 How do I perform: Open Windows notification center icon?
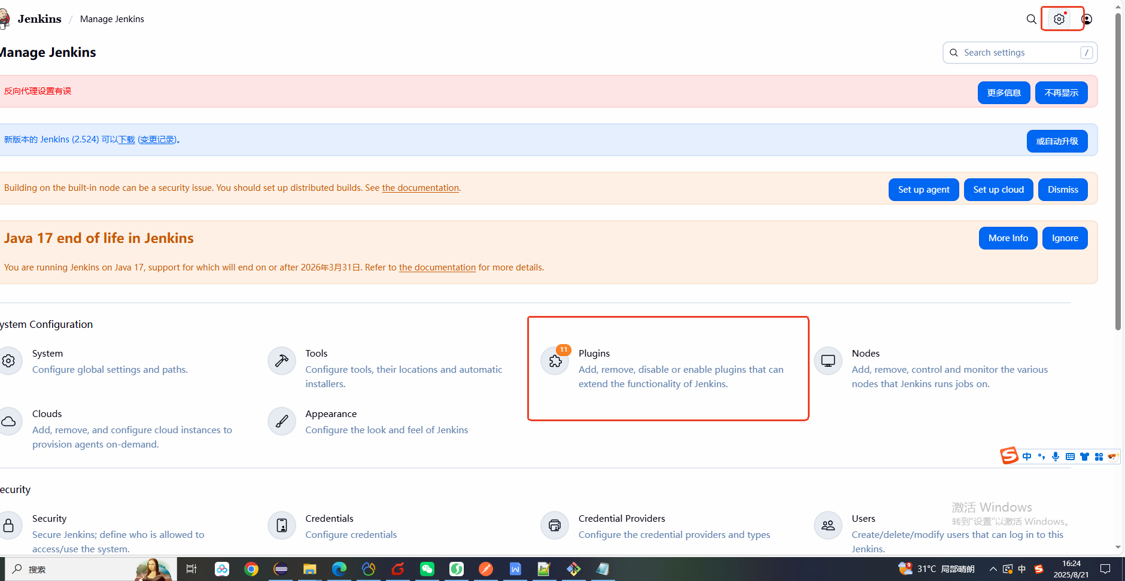(x=1105, y=569)
